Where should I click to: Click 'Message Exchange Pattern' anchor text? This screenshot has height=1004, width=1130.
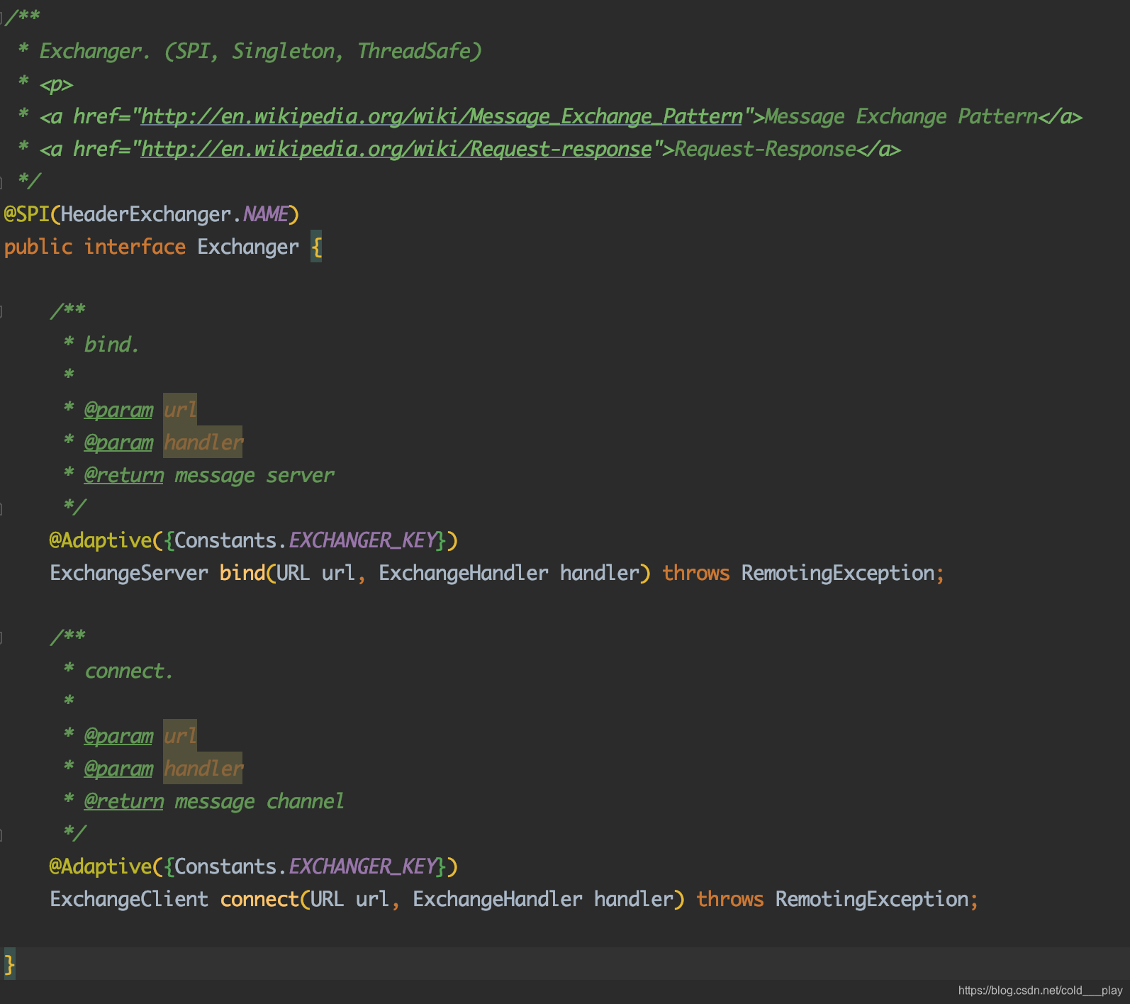pos(901,117)
